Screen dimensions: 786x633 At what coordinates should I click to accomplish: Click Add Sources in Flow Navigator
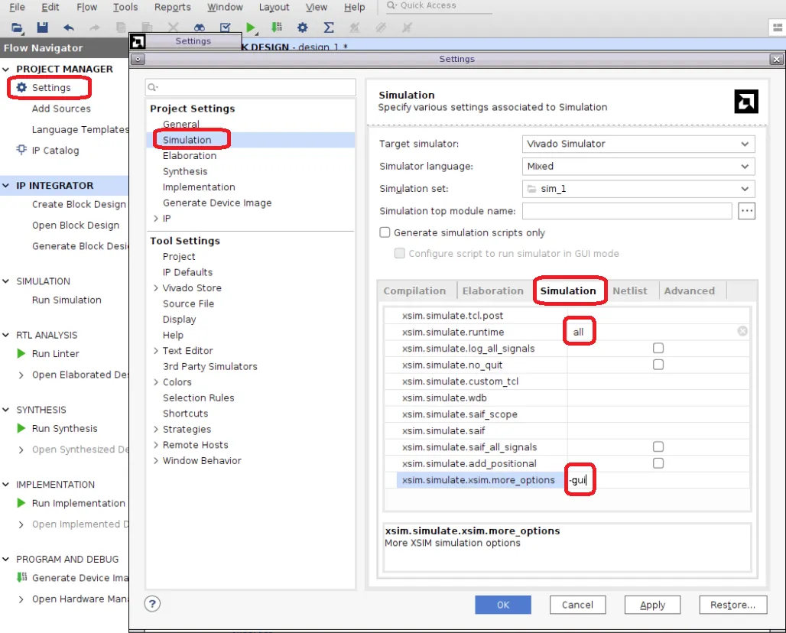click(x=61, y=109)
